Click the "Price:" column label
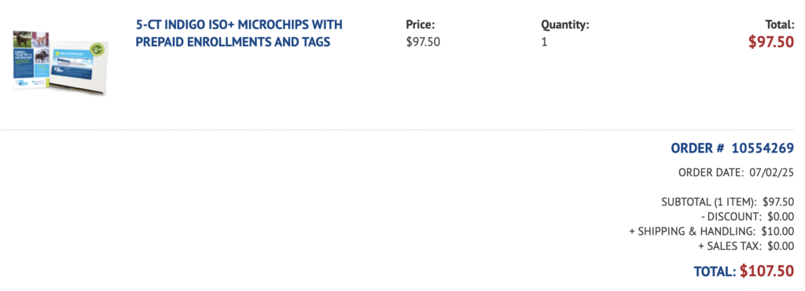Viewport: 805px width, 291px height. (420, 24)
